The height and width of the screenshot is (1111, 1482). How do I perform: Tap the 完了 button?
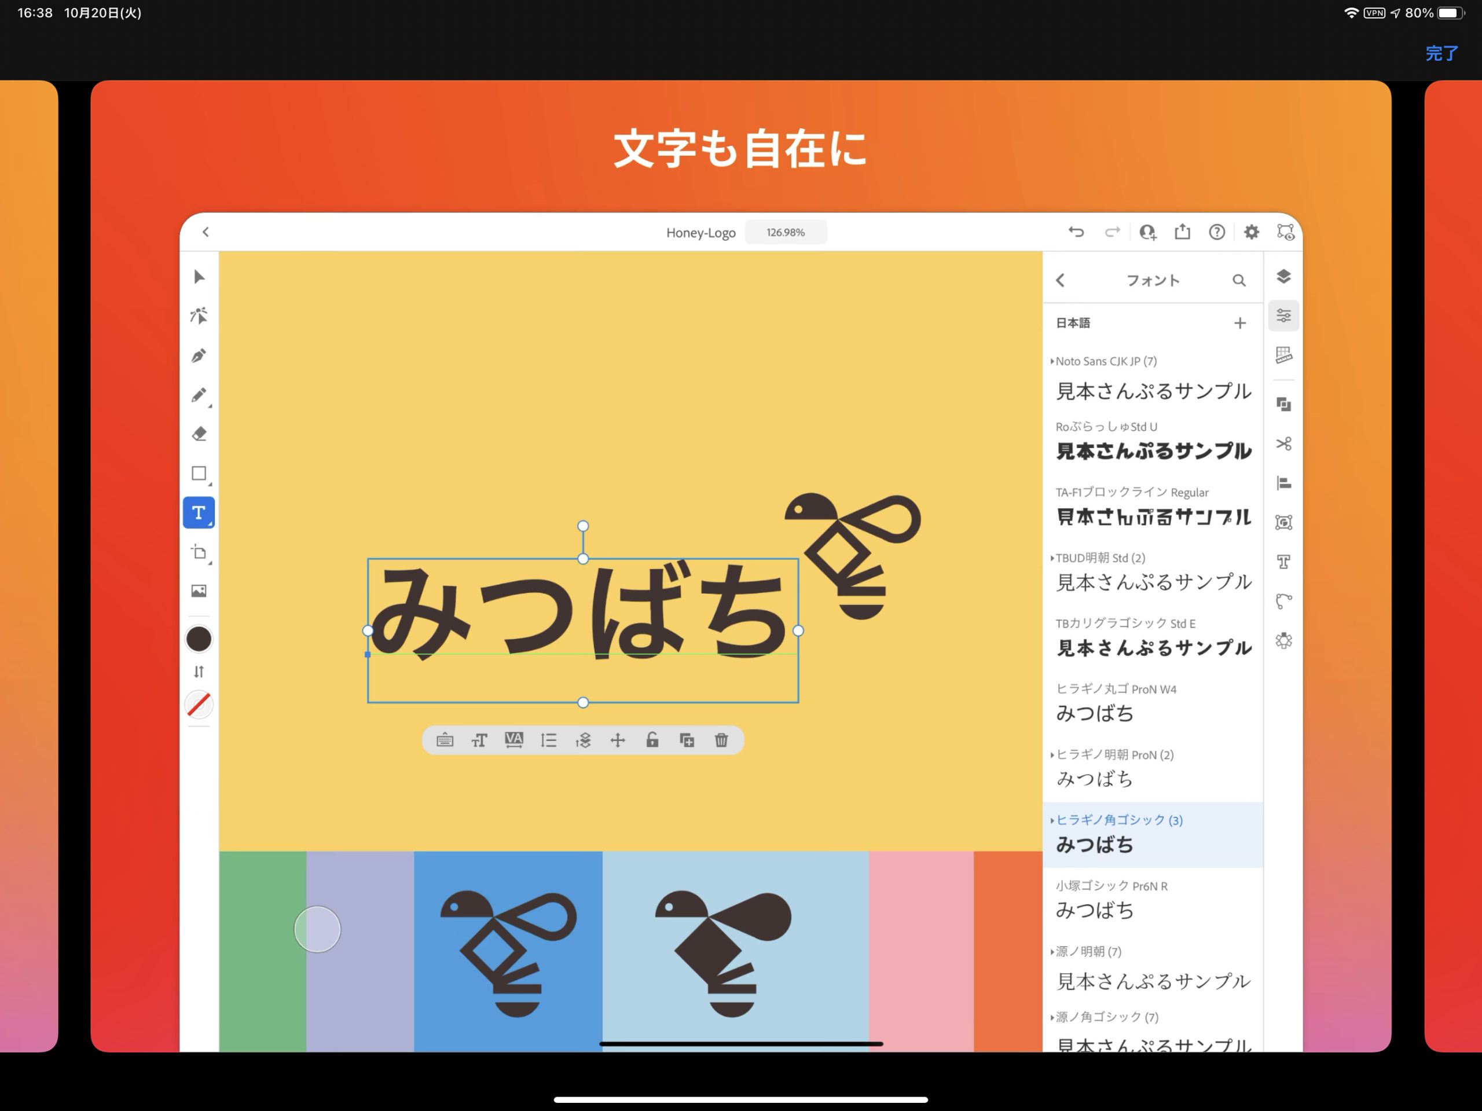click(x=1441, y=54)
